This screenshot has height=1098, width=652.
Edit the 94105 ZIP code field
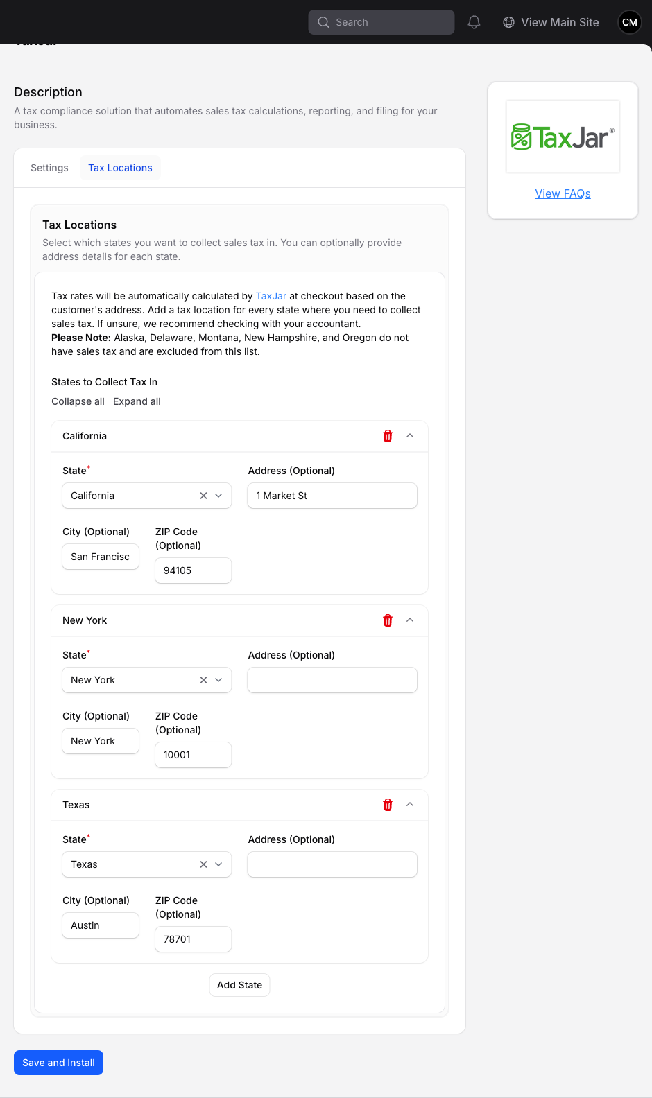point(193,570)
